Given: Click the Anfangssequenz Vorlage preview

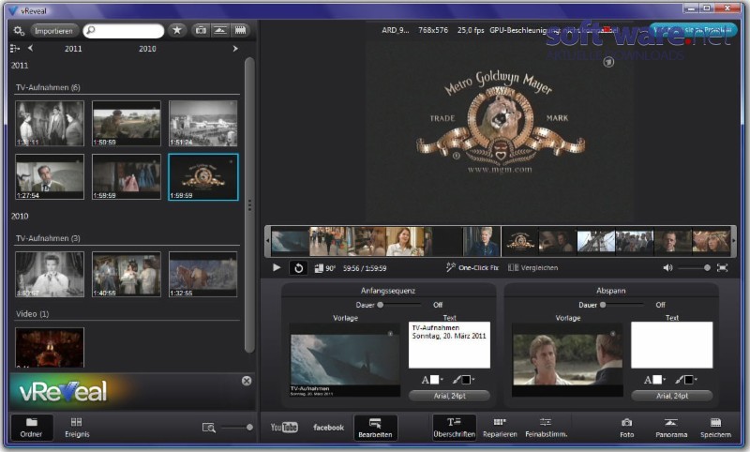Looking at the screenshot, I should pos(345,360).
